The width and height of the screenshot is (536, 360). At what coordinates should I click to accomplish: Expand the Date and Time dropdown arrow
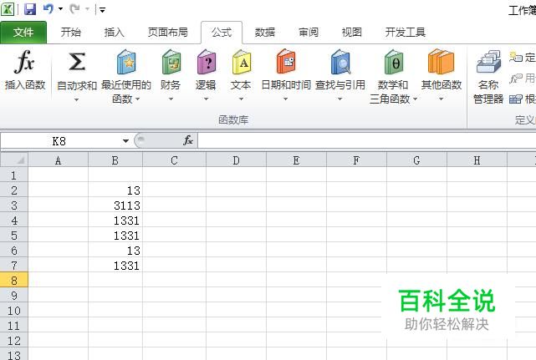285,99
